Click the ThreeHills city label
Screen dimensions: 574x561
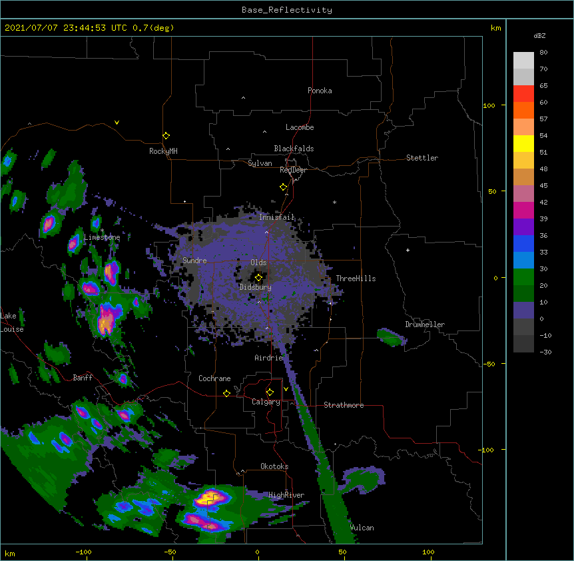(x=356, y=279)
